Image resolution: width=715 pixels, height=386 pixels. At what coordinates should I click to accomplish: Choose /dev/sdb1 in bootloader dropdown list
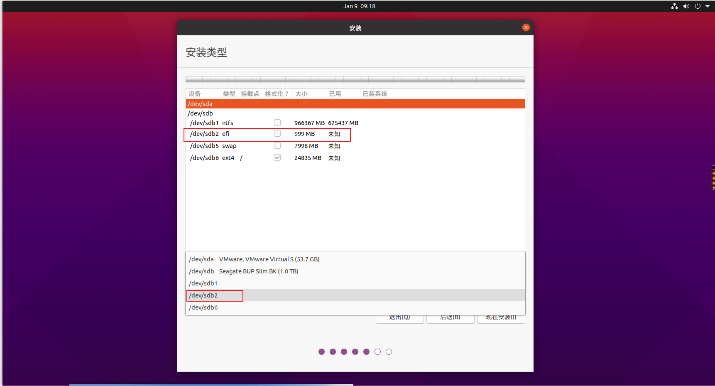pyautogui.click(x=355, y=283)
